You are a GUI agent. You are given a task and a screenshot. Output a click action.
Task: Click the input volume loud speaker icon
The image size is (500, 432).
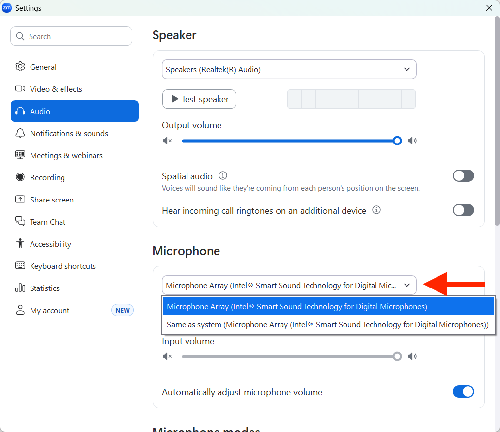coord(412,356)
